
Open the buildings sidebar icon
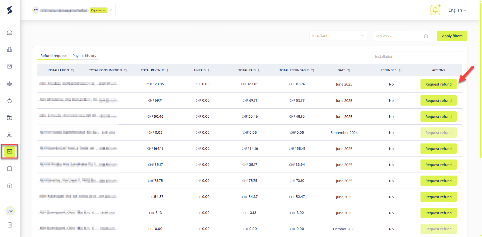click(10, 49)
